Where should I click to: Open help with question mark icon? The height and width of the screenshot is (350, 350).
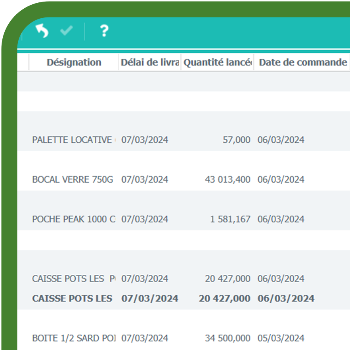pyautogui.click(x=103, y=31)
